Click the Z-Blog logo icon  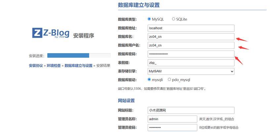click(x=37, y=33)
